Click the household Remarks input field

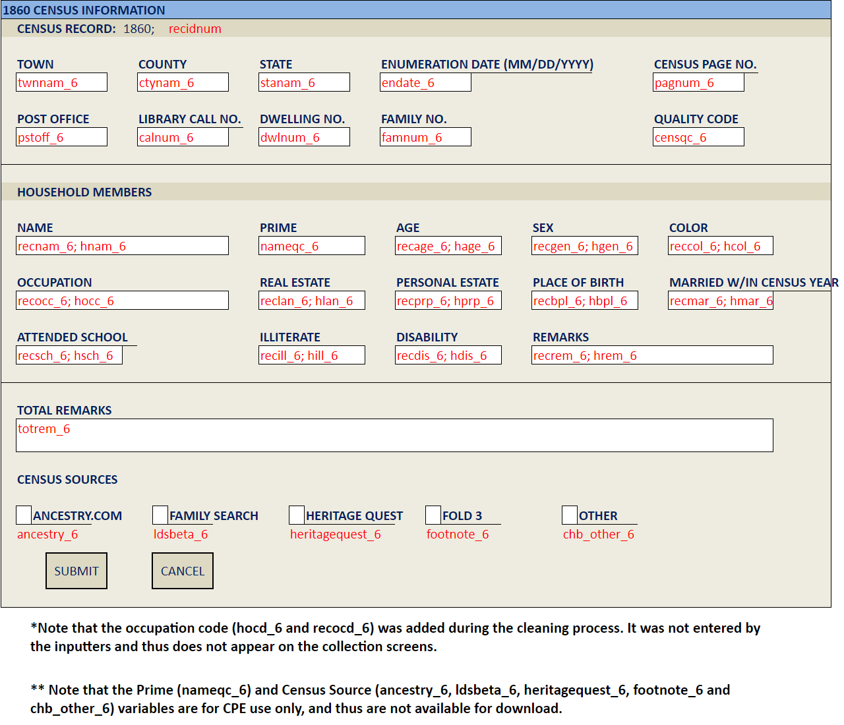pyautogui.click(x=652, y=355)
